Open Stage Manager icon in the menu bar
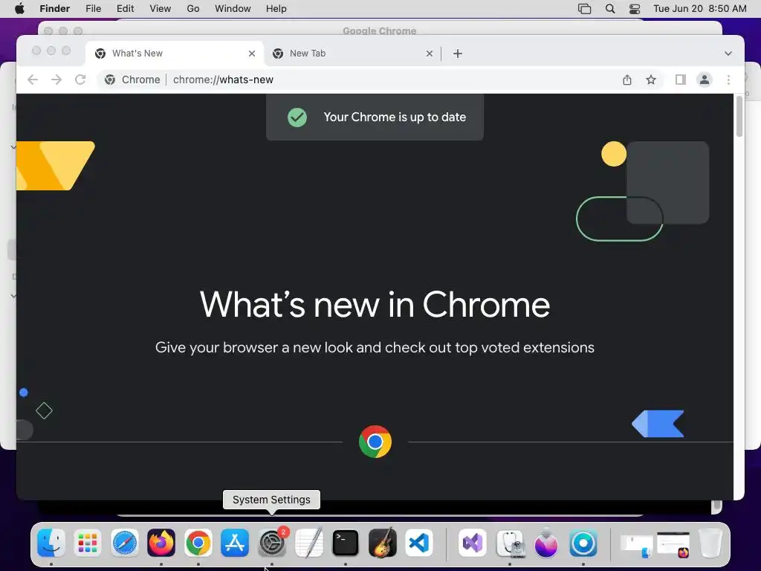Image resolution: width=761 pixels, height=571 pixels. tap(584, 9)
